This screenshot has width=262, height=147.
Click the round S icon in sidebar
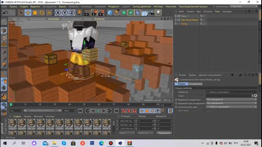(x=4, y=88)
